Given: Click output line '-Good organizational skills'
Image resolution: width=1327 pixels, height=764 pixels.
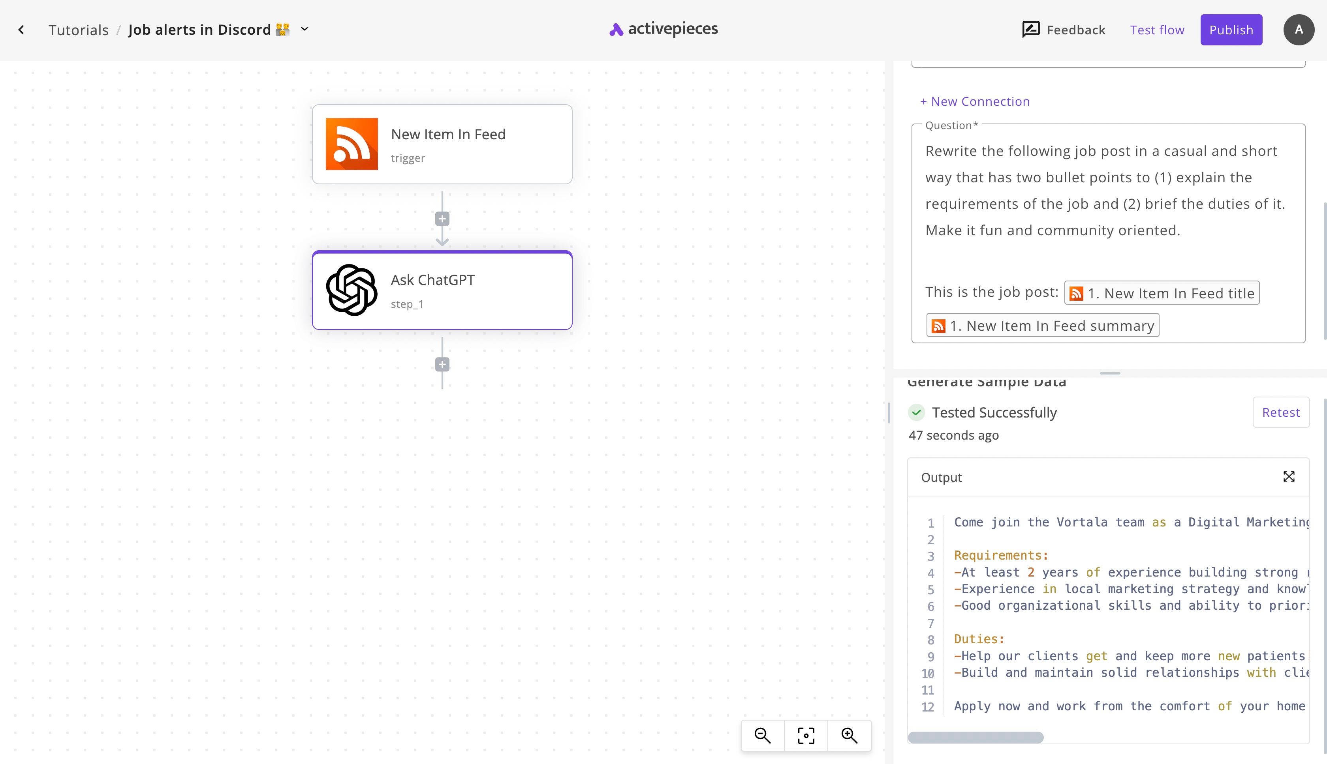Looking at the screenshot, I should (x=1131, y=605).
